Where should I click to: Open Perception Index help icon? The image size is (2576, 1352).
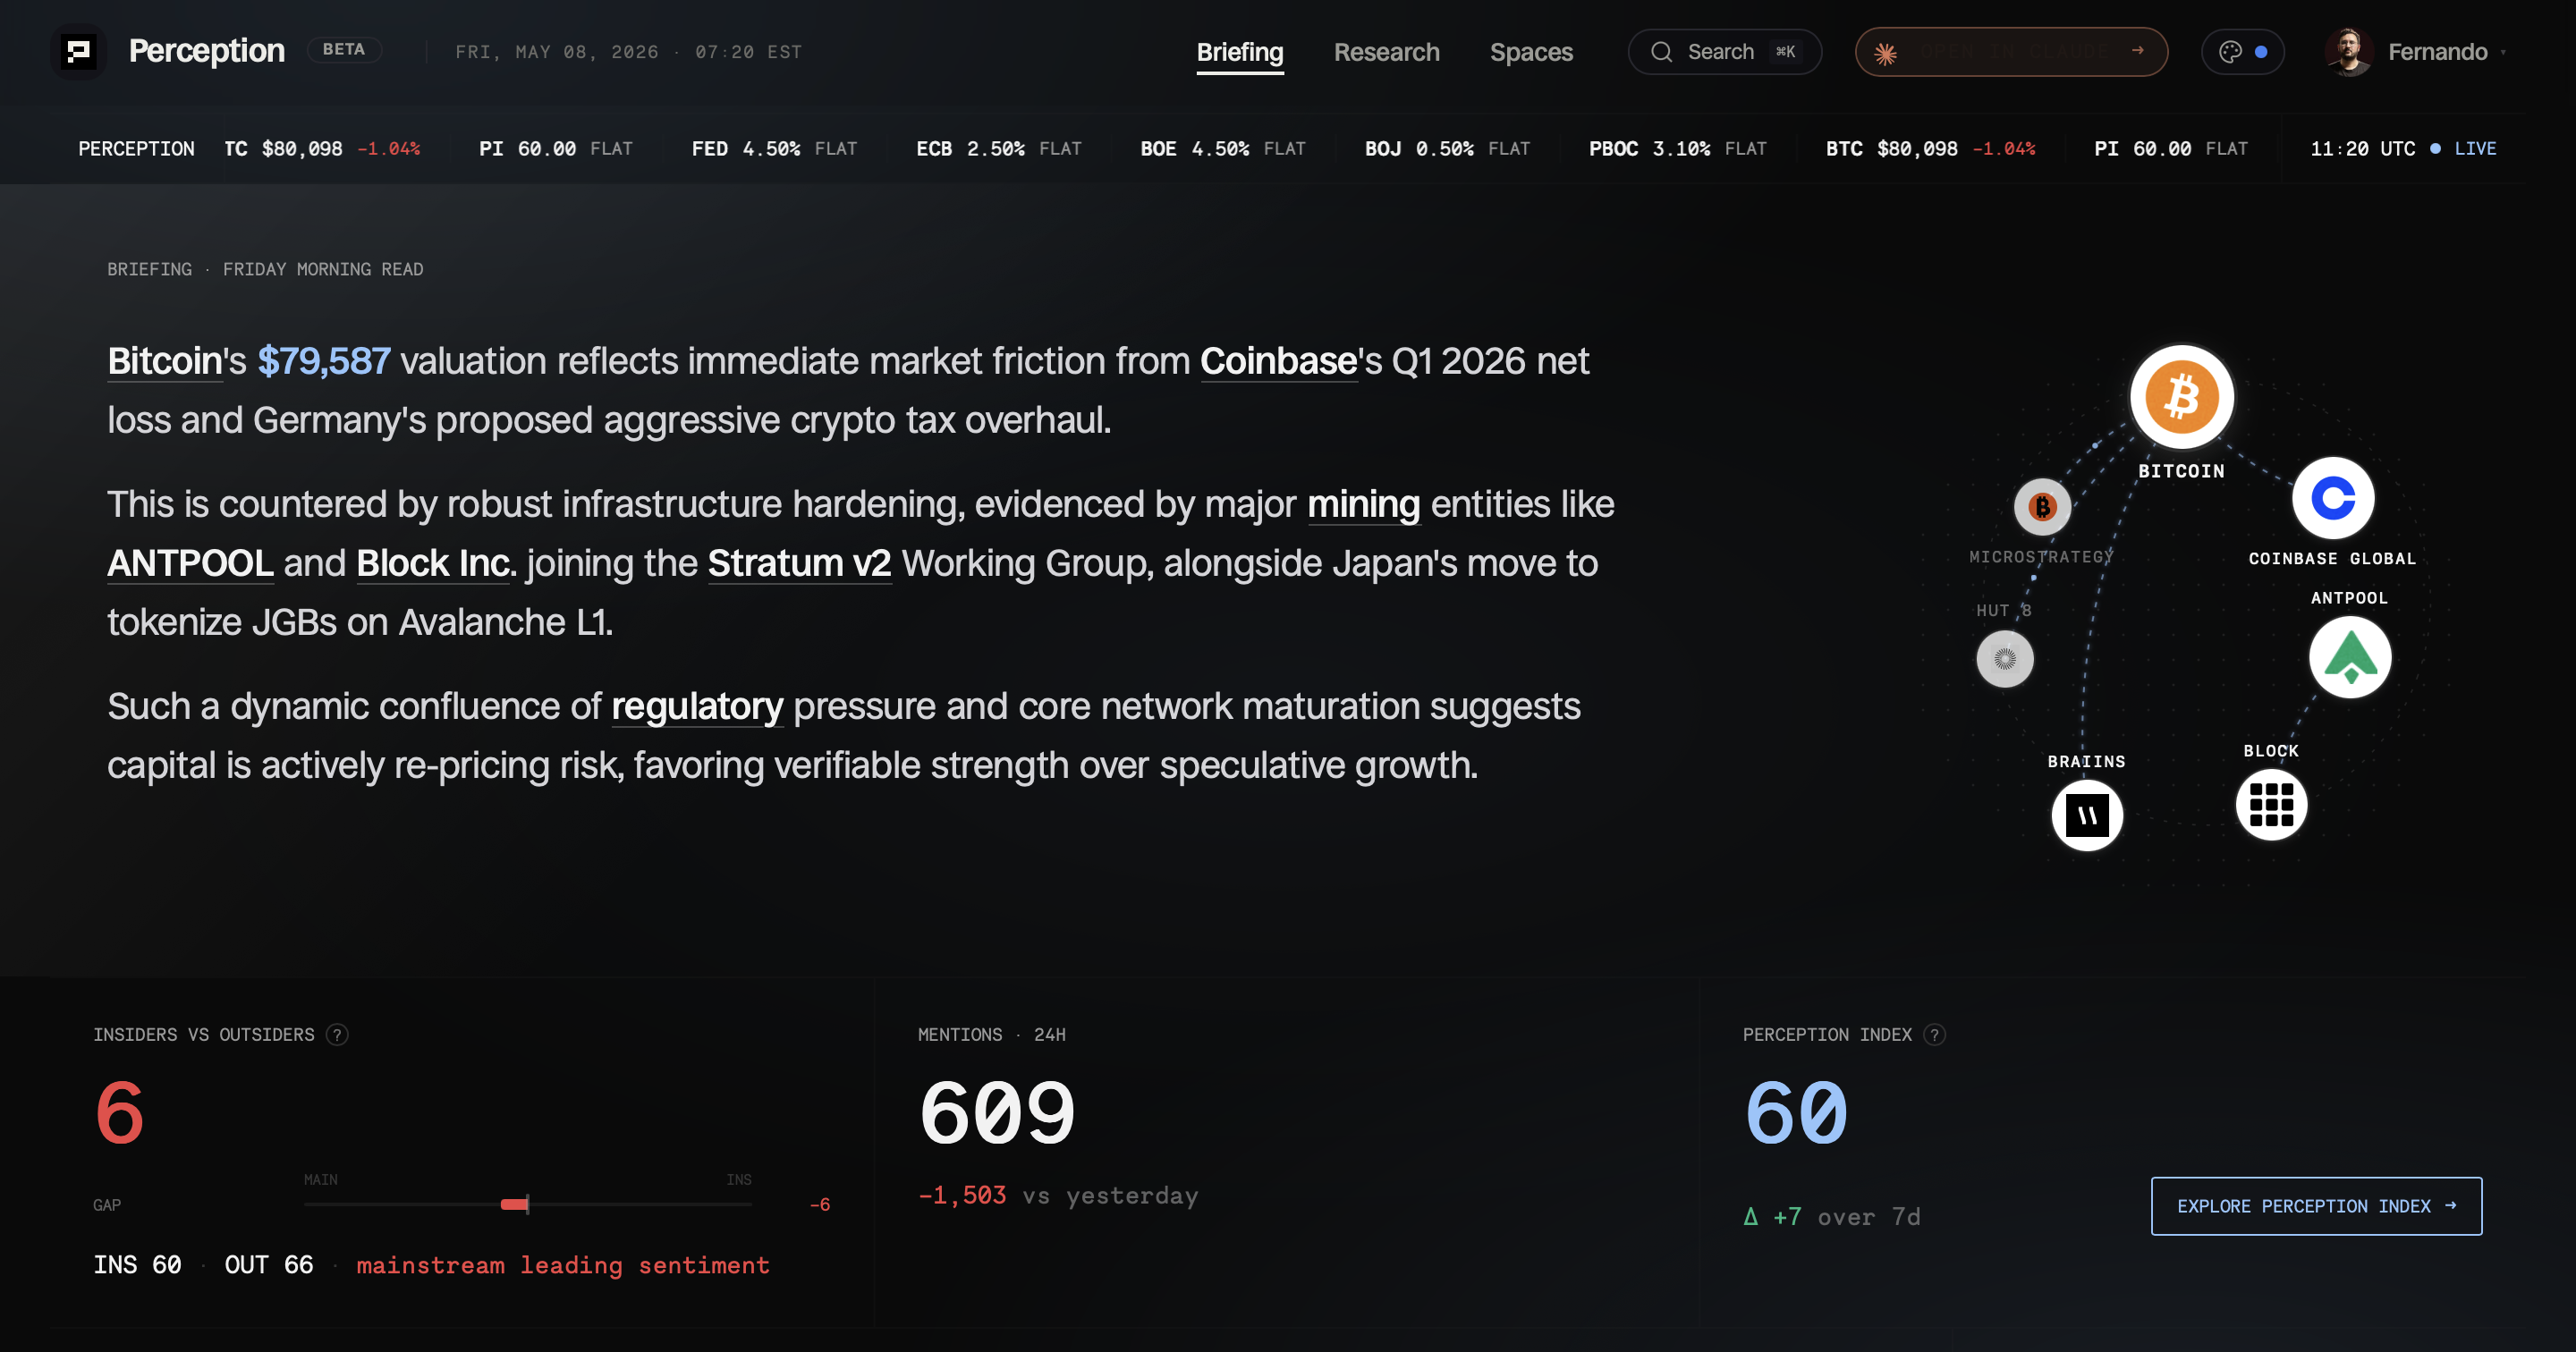[x=1935, y=1035]
